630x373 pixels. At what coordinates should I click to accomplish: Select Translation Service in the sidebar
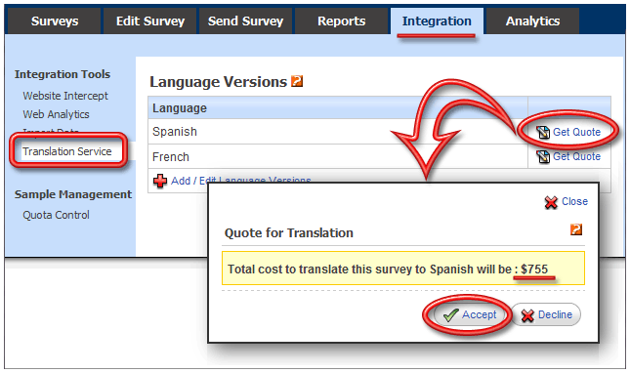[67, 151]
